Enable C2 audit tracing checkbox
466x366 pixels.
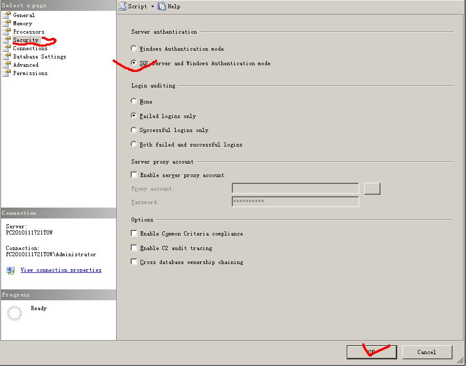point(134,248)
